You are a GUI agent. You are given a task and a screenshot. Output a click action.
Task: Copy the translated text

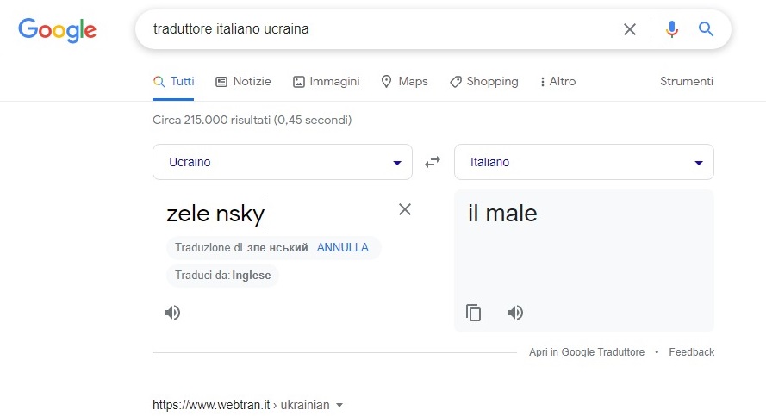[473, 313]
